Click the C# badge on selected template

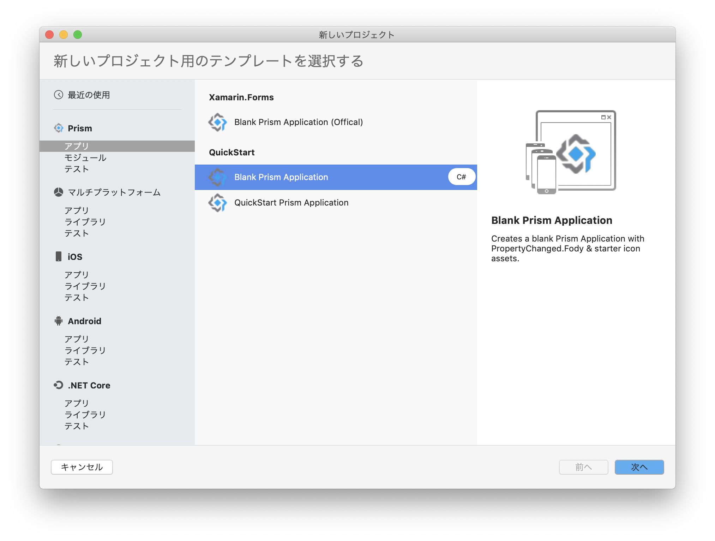461,177
